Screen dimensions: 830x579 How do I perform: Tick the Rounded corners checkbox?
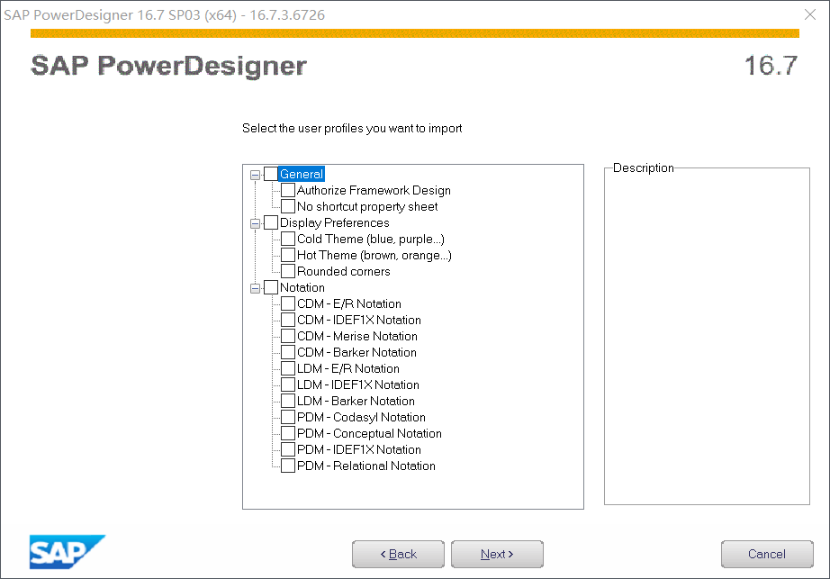pyautogui.click(x=288, y=271)
